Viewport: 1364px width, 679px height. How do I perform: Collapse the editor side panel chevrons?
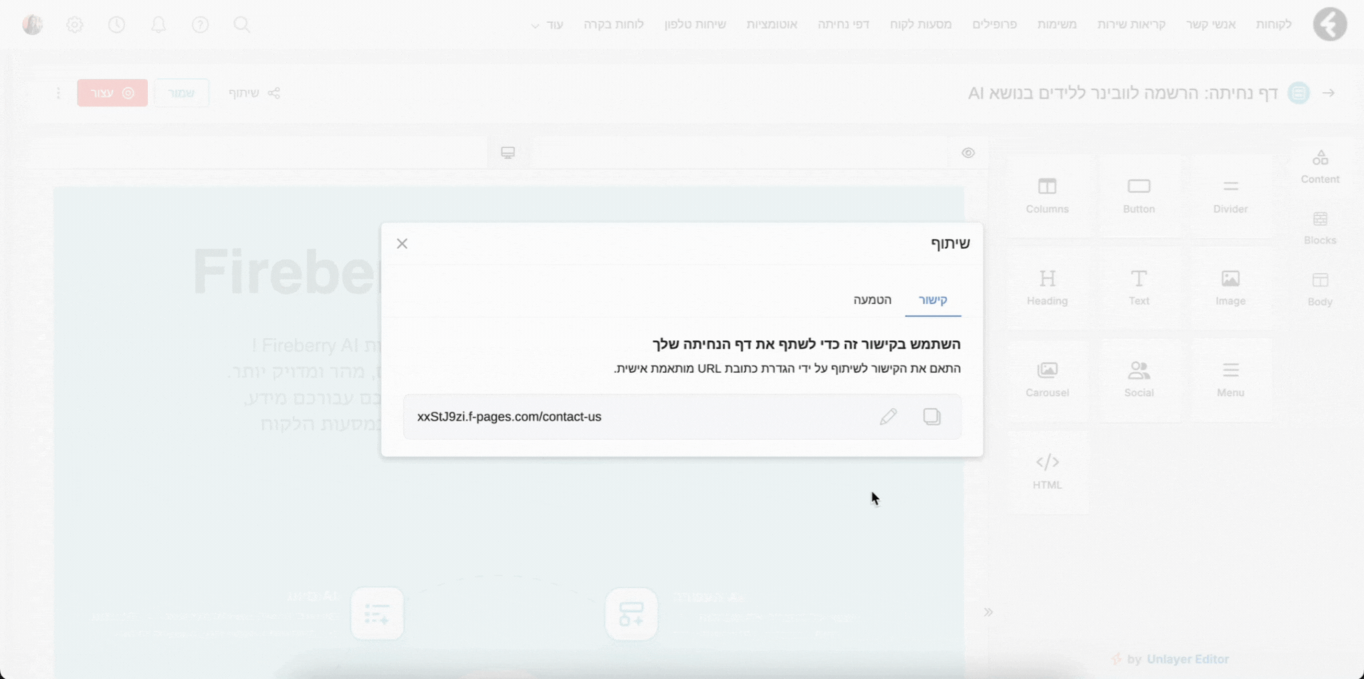coord(988,612)
